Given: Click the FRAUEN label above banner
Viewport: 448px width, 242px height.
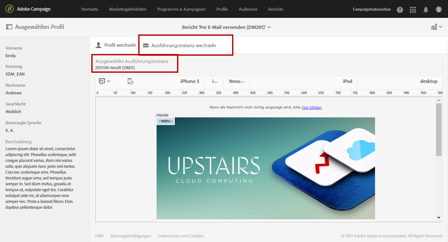Looking at the screenshot, I should pos(162,115).
